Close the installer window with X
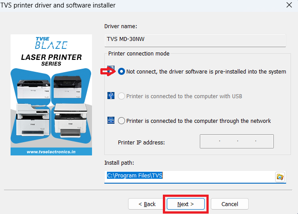 coord(289,5)
